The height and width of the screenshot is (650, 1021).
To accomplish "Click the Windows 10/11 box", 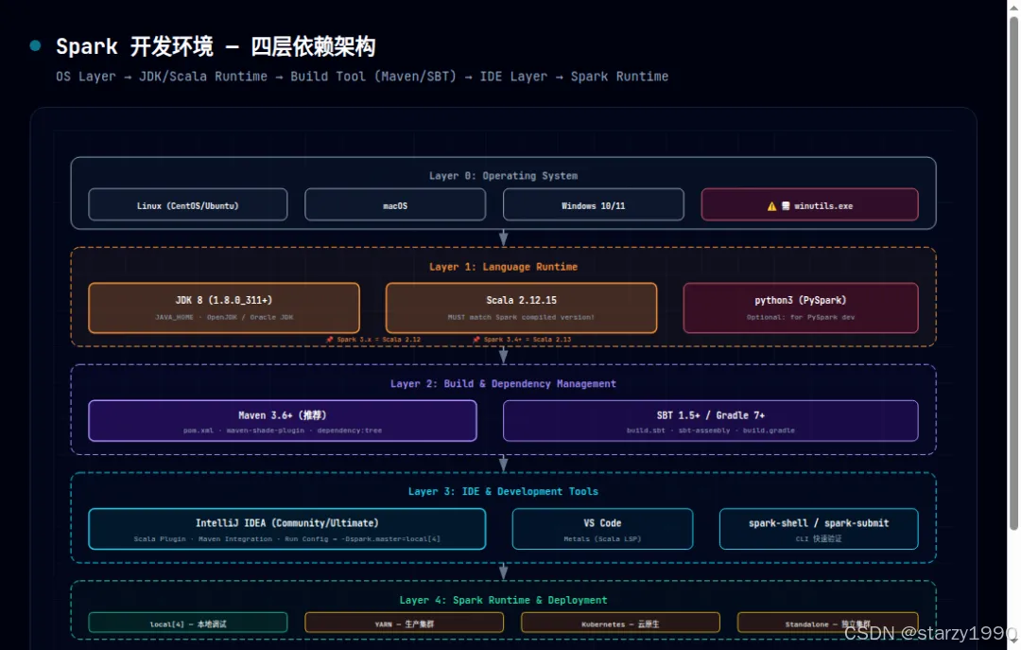I will (593, 204).
